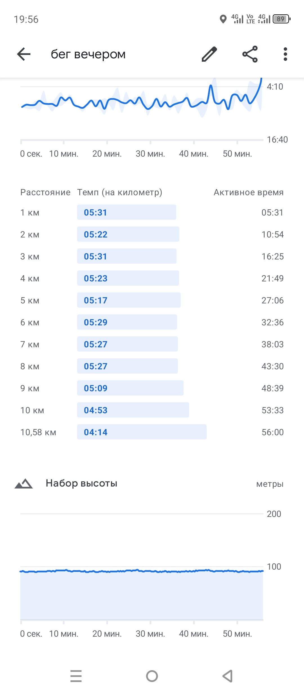Open the pencil edit icon
Viewport: 304px width, 693px height.
[x=209, y=54]
